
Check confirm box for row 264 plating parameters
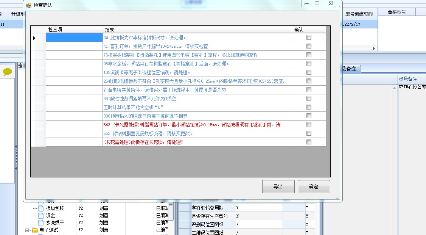[309, 81]
